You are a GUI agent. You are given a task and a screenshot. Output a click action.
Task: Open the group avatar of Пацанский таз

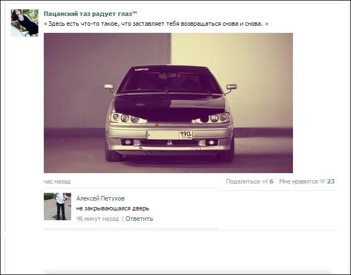(25, 23)
